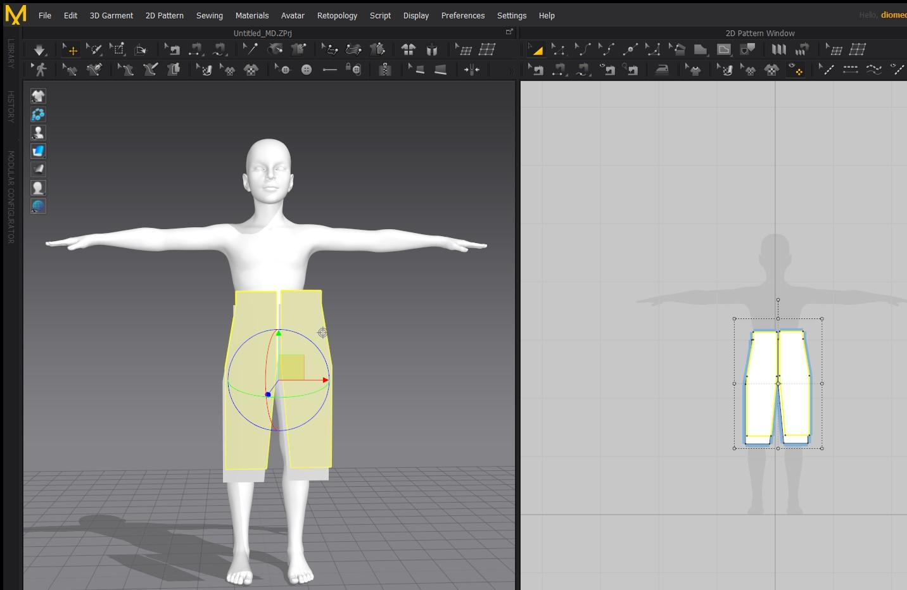Expand the avatar render style options
This screenshot has height=590, width=907.
coord(38,188)
